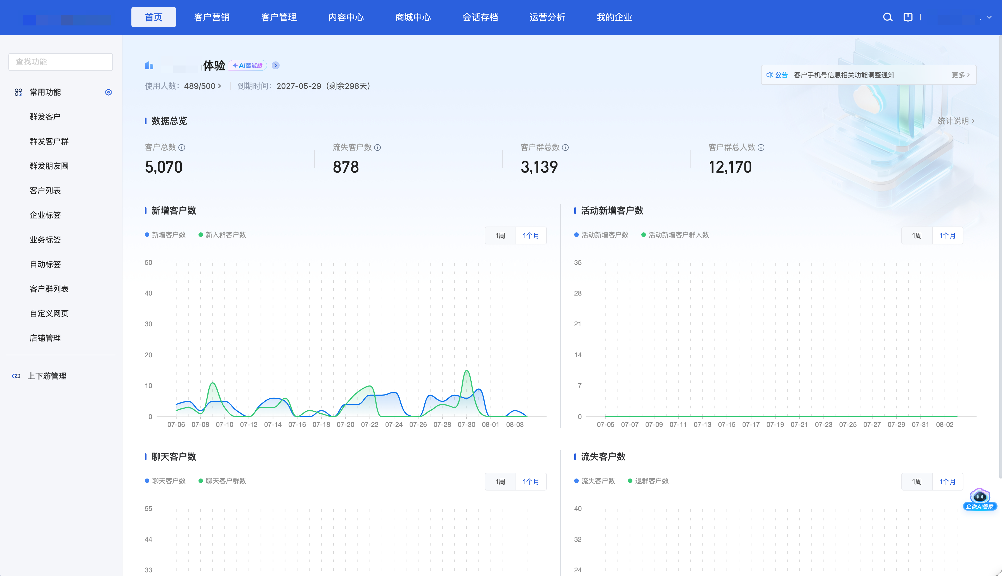
Task: Open 更多 announcements
Action: pos(961,75)
